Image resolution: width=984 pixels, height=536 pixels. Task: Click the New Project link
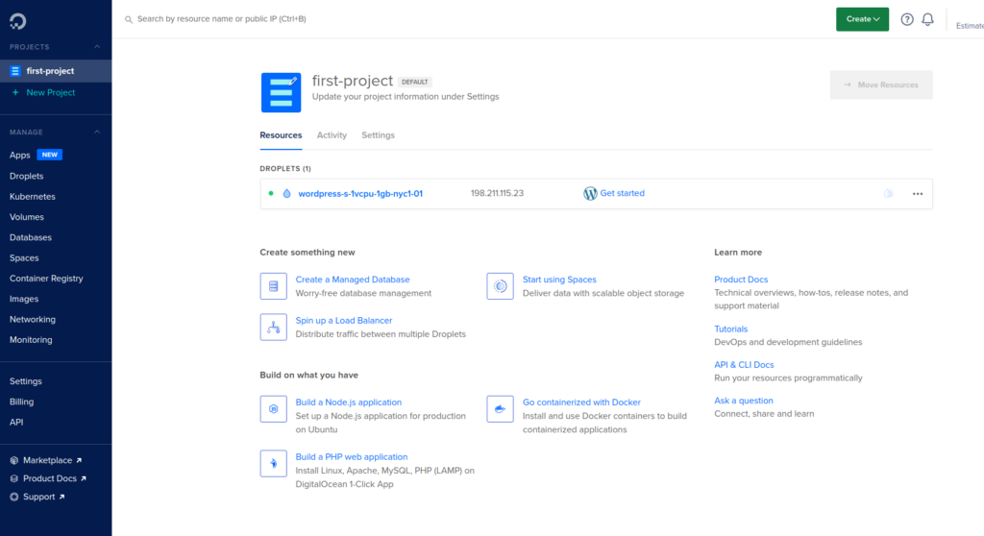coord(50,92)
